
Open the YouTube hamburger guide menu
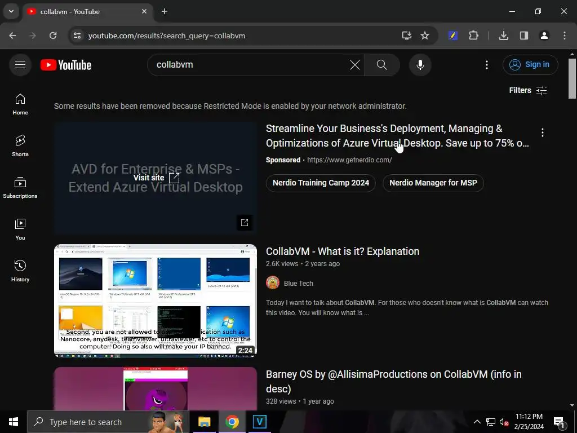tap(20, 65)
